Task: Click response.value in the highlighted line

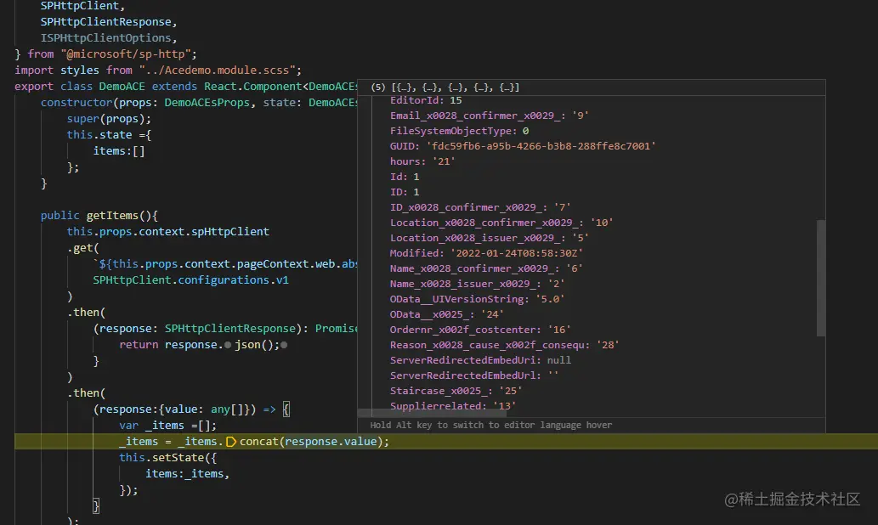Action: coord(331,442)
